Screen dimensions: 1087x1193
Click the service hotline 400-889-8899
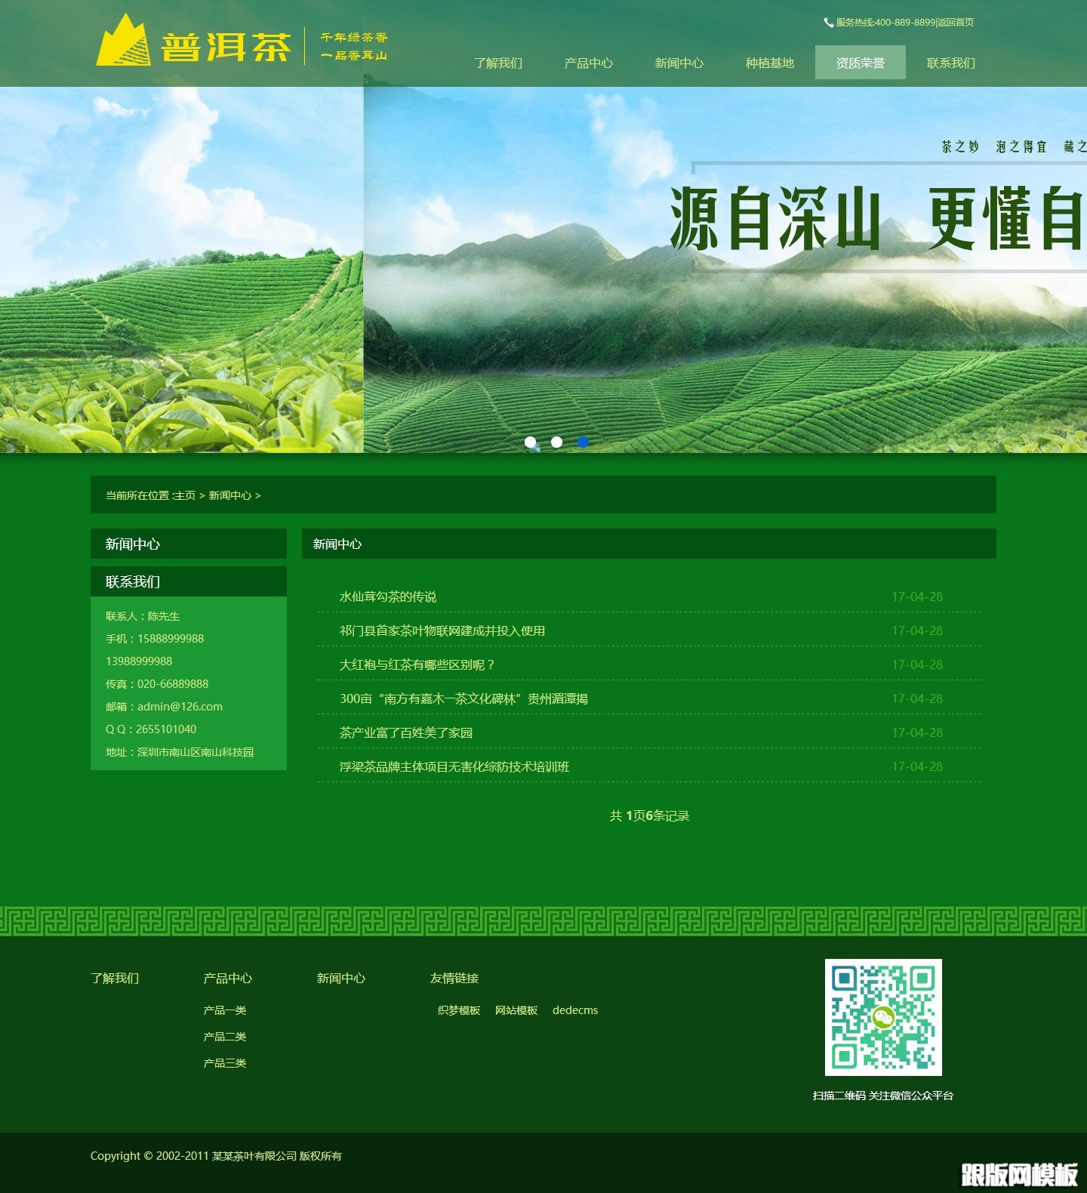(905, 23)
